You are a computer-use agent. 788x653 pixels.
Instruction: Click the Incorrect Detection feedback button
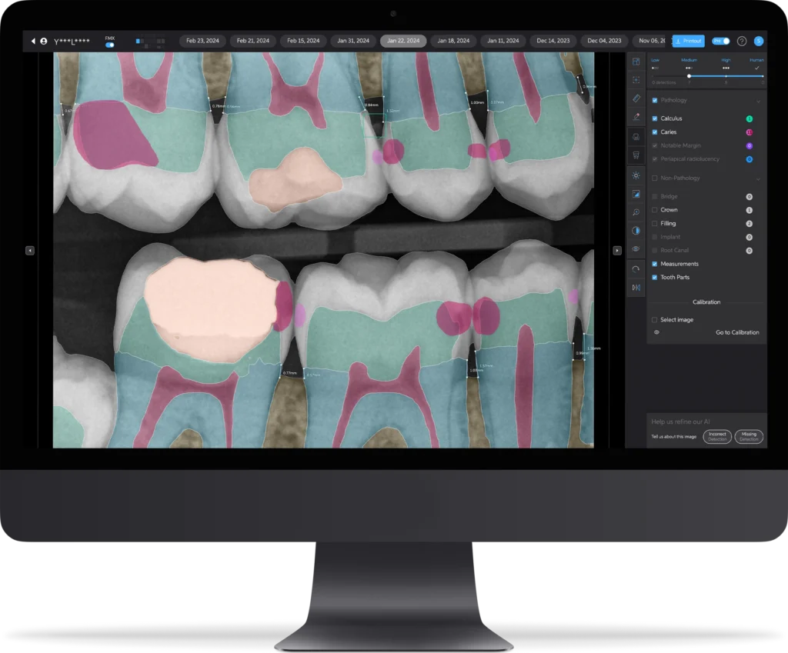point(717,436)
